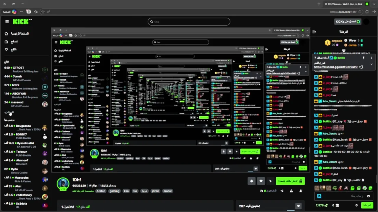Open massoud channel in sidebar
The height and width of the screenshot is (212, 378).
click(x=26, y=104)
